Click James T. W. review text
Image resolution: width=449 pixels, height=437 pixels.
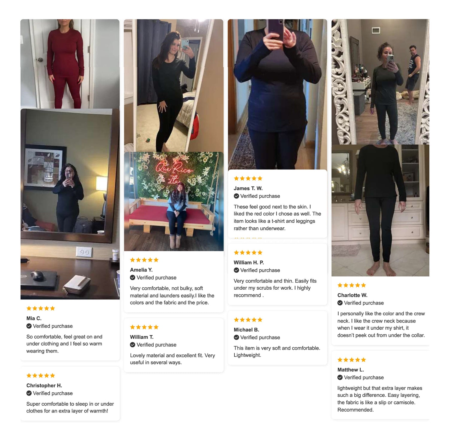tap(277, 217)
